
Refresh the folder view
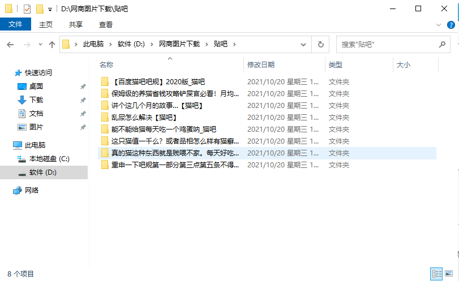[x=320, y=45]
